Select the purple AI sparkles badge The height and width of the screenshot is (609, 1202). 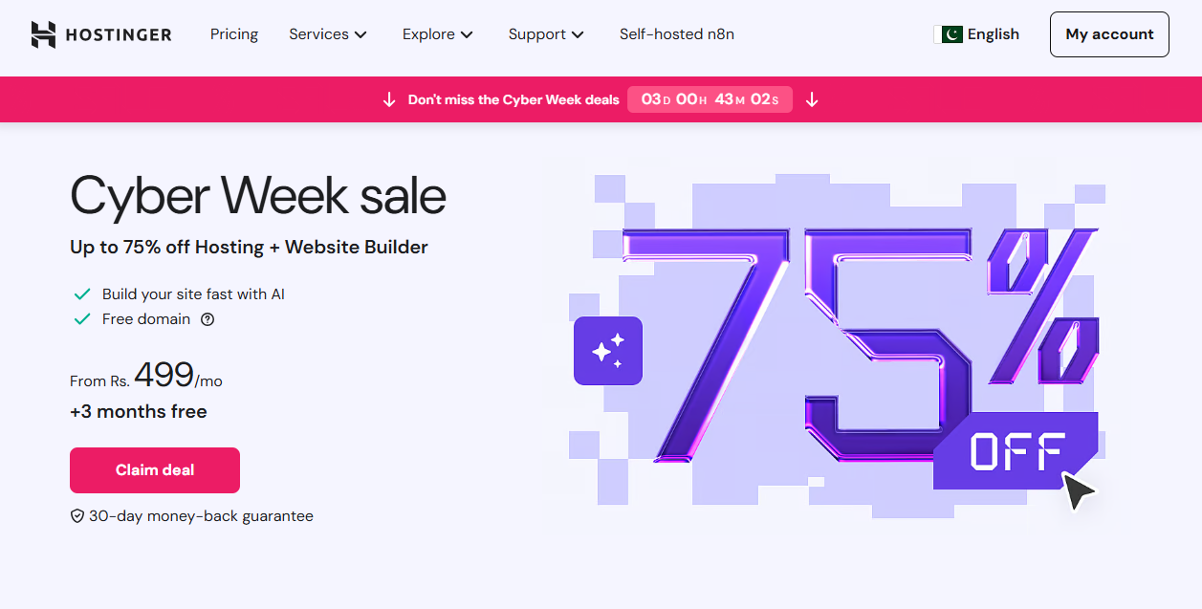607,351
